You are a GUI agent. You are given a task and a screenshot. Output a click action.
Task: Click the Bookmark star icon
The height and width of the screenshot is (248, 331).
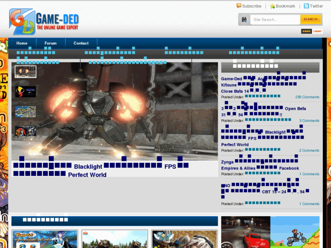pos(272,6)
